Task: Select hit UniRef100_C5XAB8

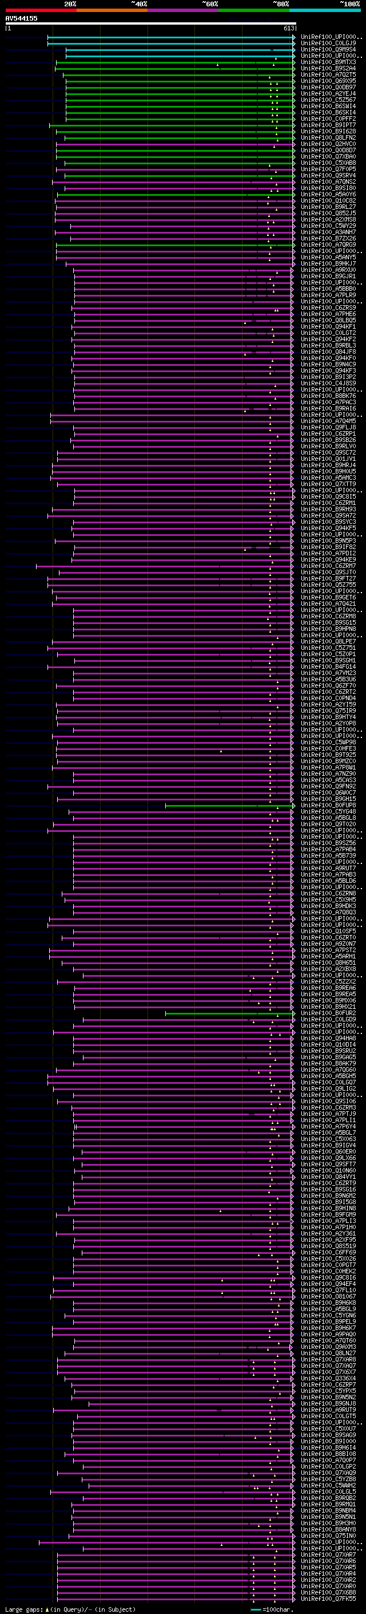Action: click(328, 163)
